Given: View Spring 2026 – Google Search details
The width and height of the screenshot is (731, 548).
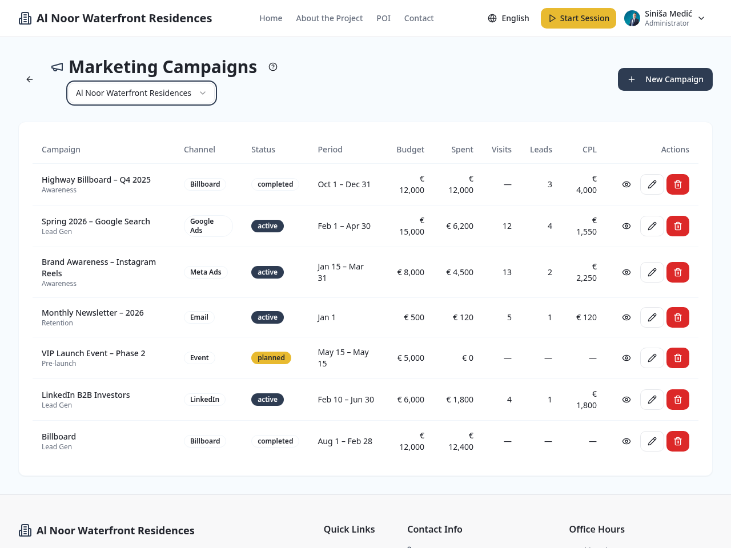Looking at the screenshot, I should click(x=626, y=226).
